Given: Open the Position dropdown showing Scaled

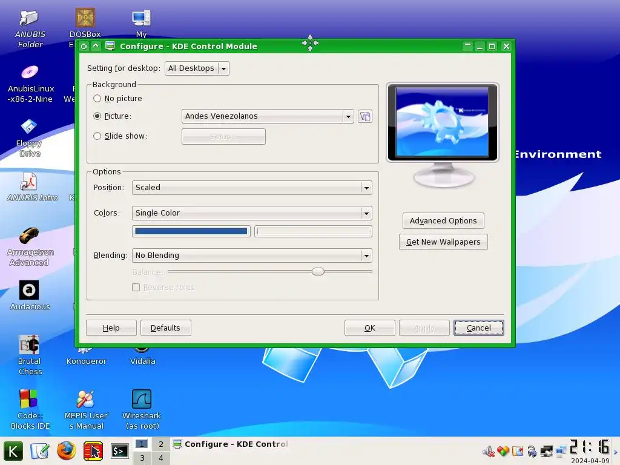Looking at the screenshot, I should [x=252, y=188].
